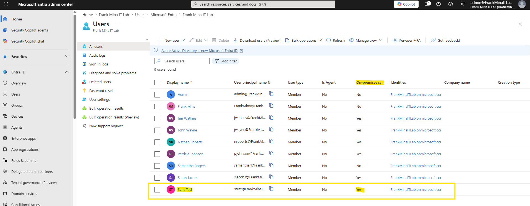The height and width of the screenshot is (206, 530).
Task: Close the Users blade
Action: (520, 24)
